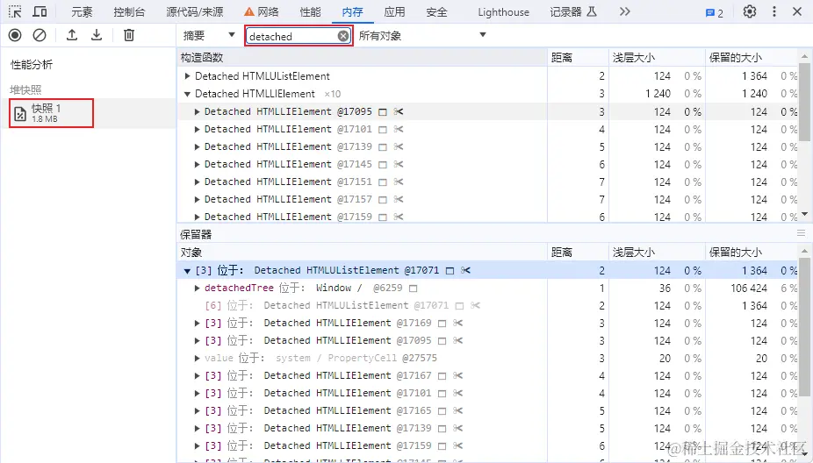Sort constructors by 浅层大小 column
This screenshot has width=813, height=463.
tap(657, 58)
